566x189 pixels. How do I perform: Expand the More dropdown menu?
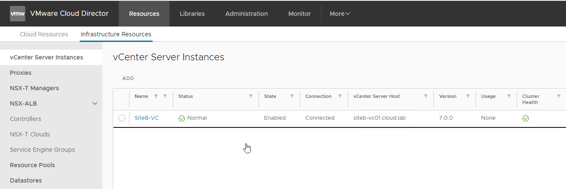click(340, 14)
